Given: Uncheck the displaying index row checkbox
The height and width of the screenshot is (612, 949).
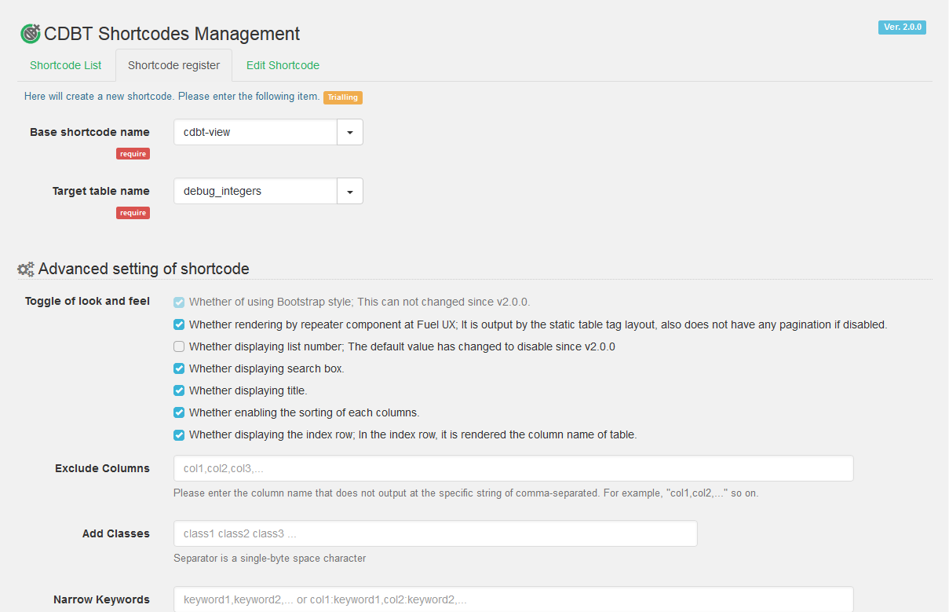Looking at the screenshot, I should tap(179, 434).
